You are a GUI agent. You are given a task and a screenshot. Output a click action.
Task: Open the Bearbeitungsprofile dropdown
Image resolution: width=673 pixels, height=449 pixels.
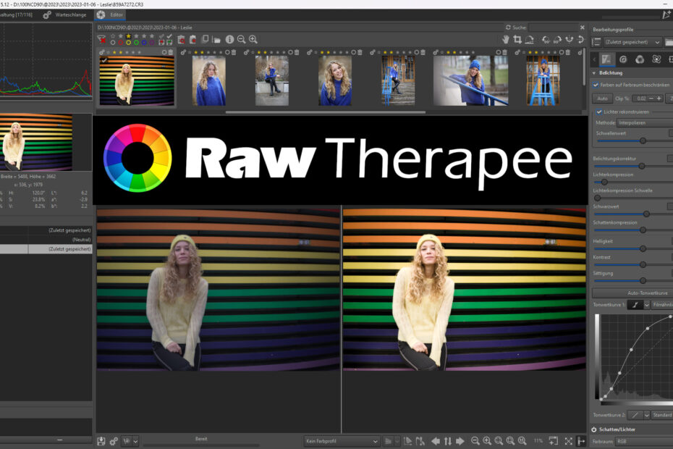[x=627, y=43]
